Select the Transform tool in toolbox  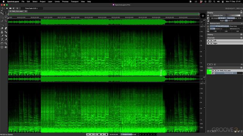point(2,40)
